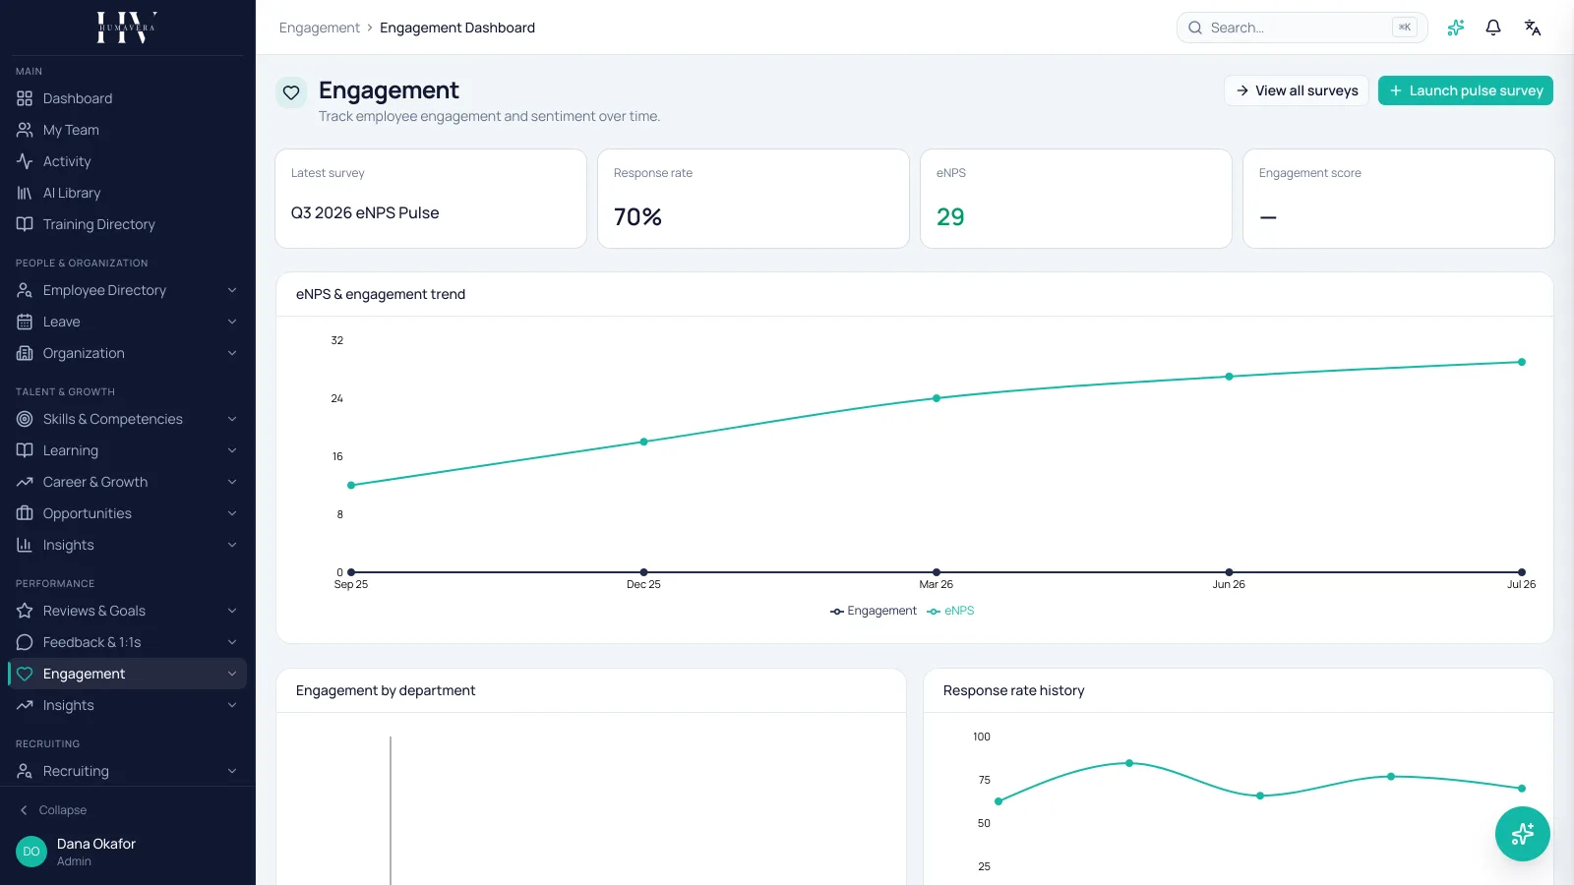The width and height of the screenshot is (1574, 885).
Task: Expand Career & Growth chevron
Action: point(232,482)
